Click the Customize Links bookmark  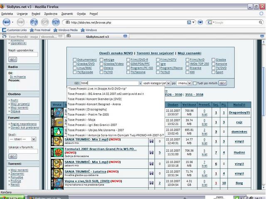15,30
